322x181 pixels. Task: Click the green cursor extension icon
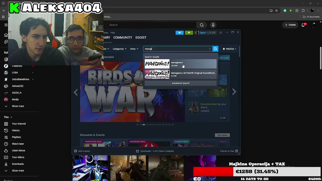(x=291, y=11)
